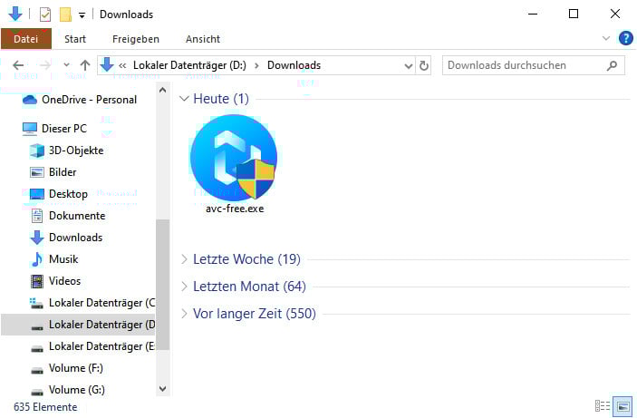Click the New Folder quick access icon
637x418 pixels.
(65, 15)
